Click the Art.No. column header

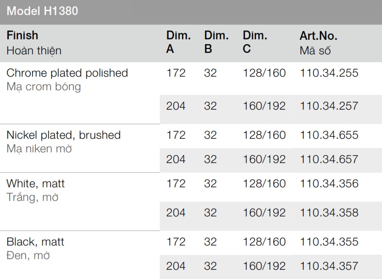tap(319, 36)
